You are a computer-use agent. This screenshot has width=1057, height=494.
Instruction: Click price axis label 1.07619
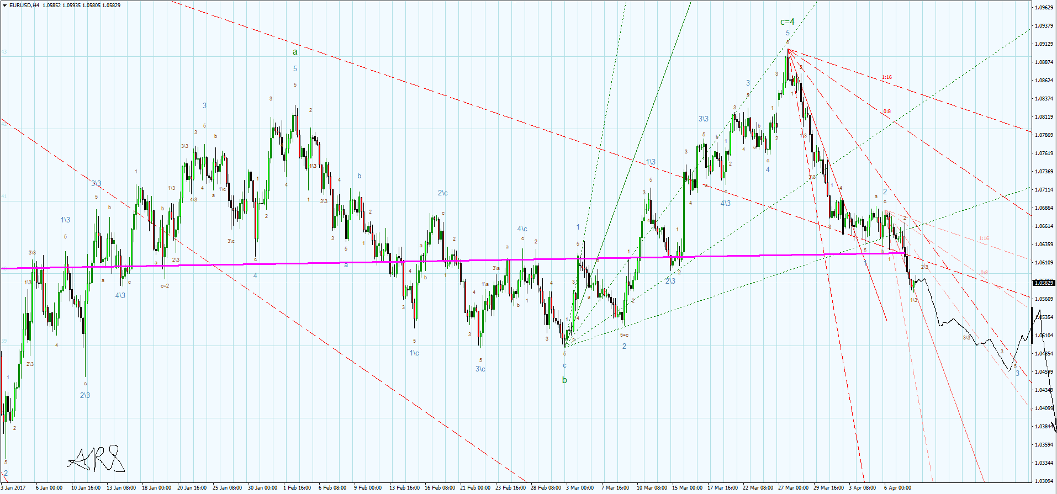pyautogui.click(x=1044, y=153)
